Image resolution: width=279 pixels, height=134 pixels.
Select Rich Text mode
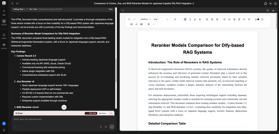click(91, 113)
